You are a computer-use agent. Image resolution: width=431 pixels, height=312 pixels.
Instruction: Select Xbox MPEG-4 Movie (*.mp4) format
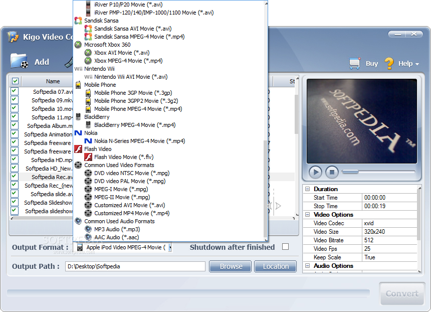click(x=128, y=61)
